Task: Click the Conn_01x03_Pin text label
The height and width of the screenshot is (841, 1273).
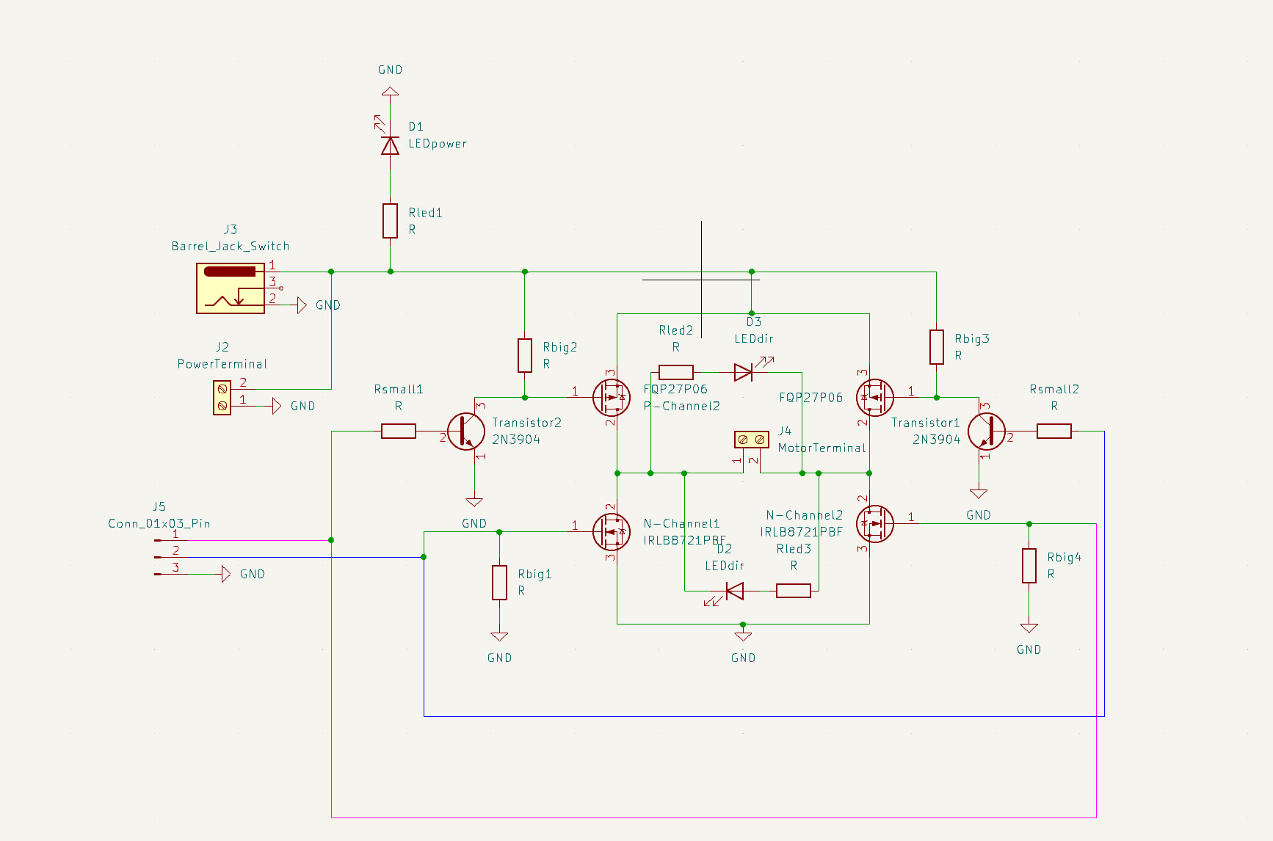Action: pos(159,523)
